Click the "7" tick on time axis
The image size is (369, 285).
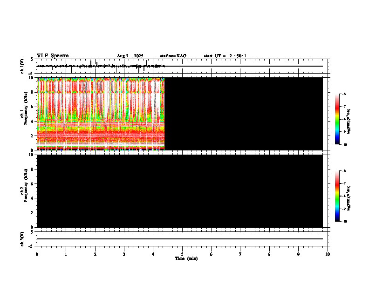240,254
